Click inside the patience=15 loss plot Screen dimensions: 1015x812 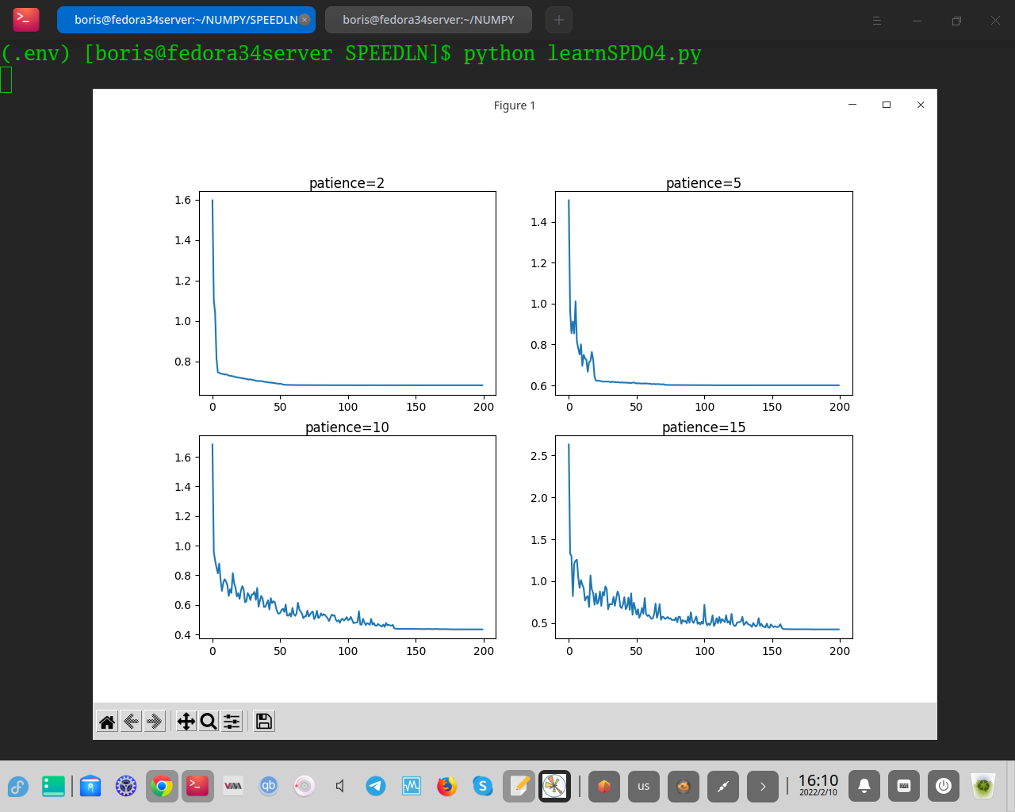704,537
